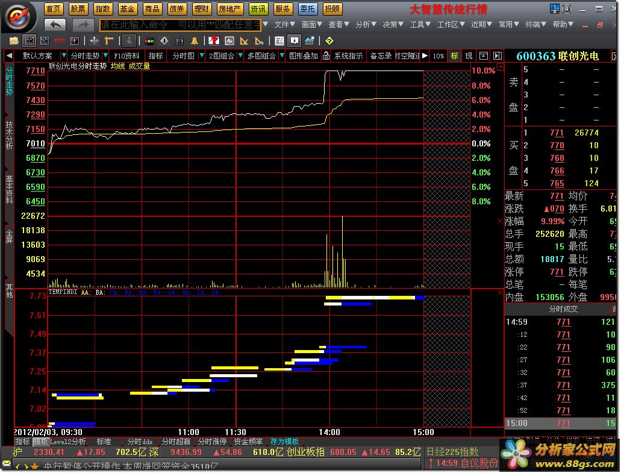
Task: Select the Level2分析 bottom tab
Action: (x=67, y=441)
